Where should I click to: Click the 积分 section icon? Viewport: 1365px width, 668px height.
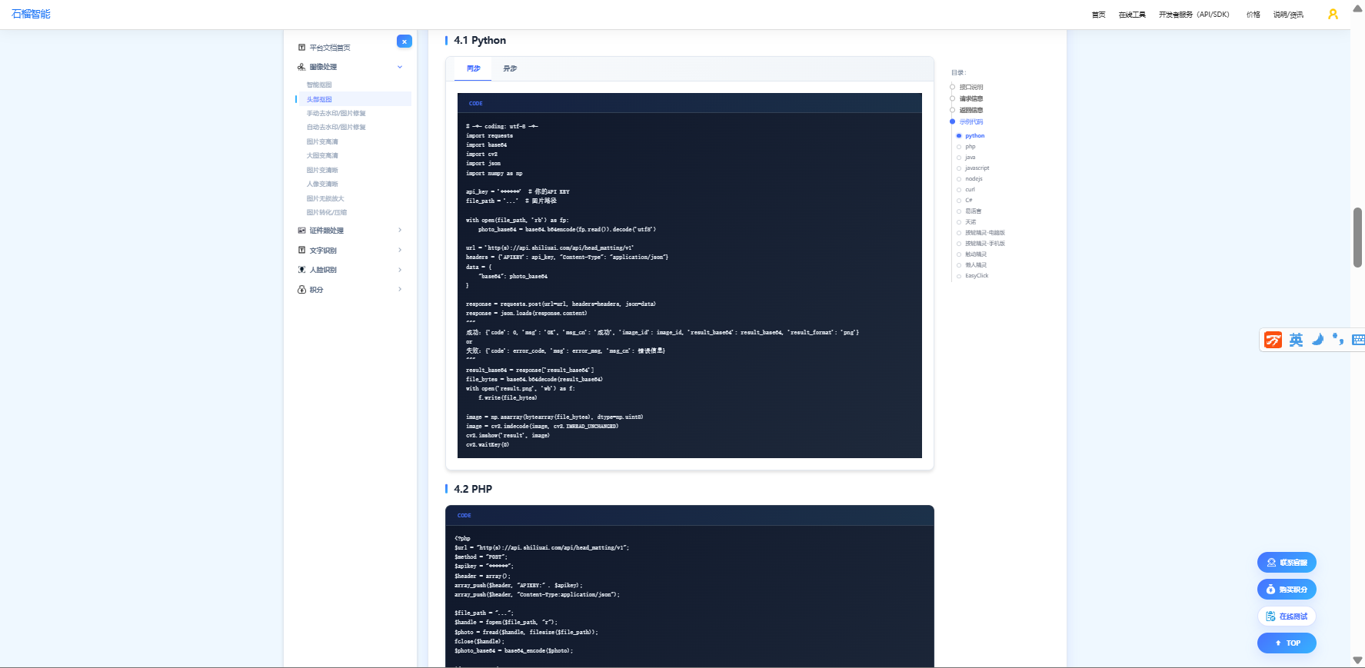pos(301,290)
